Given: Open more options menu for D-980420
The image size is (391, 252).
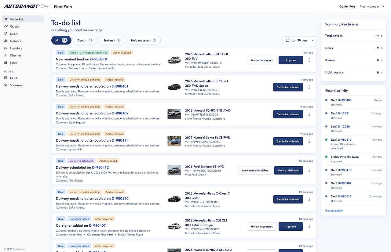Looking at the screenshot, I should click(x=309, y=200).
